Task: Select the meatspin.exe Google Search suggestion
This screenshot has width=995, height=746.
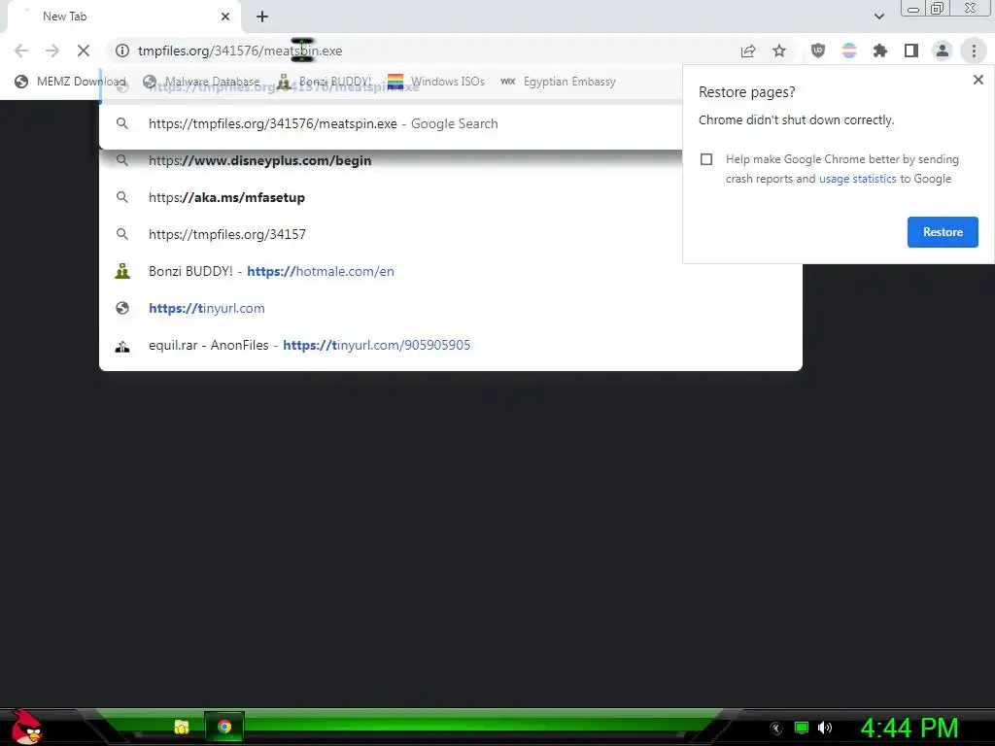Action: pyautogui.click(x=391, y=123)
